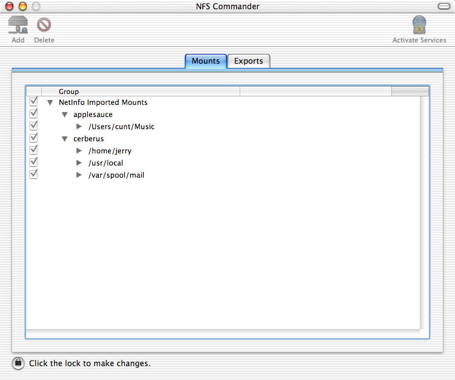Select the /usr/local row
Screen dimensions: 455x380
click(106, 163)
